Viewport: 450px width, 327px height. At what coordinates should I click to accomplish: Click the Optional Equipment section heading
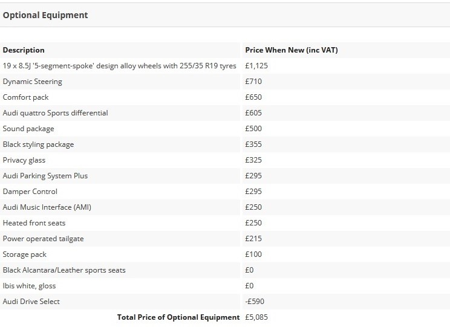pos(45,15)
